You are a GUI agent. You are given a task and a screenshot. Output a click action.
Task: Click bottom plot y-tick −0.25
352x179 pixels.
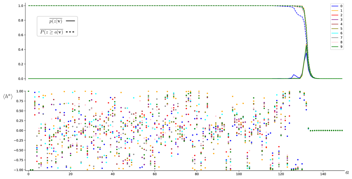click(18, 140)
